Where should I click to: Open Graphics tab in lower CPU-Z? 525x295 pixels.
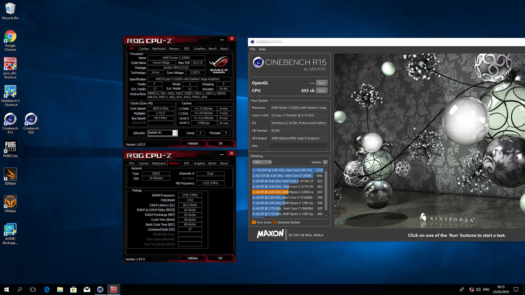tap(199, 163)
